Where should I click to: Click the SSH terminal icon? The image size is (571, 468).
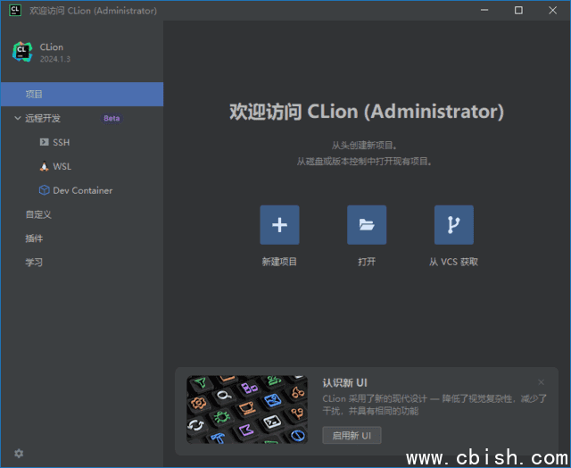click(x=44, y=142)
